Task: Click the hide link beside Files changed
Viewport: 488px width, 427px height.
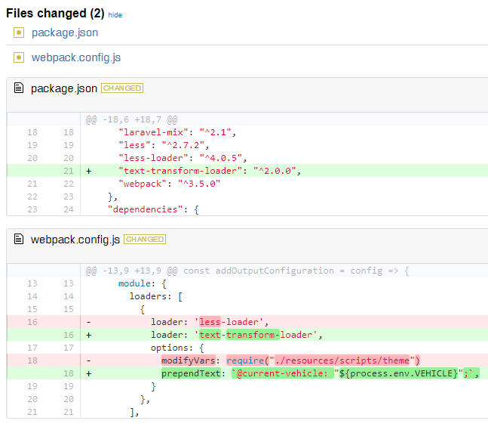Action: (x=115, y=15)
